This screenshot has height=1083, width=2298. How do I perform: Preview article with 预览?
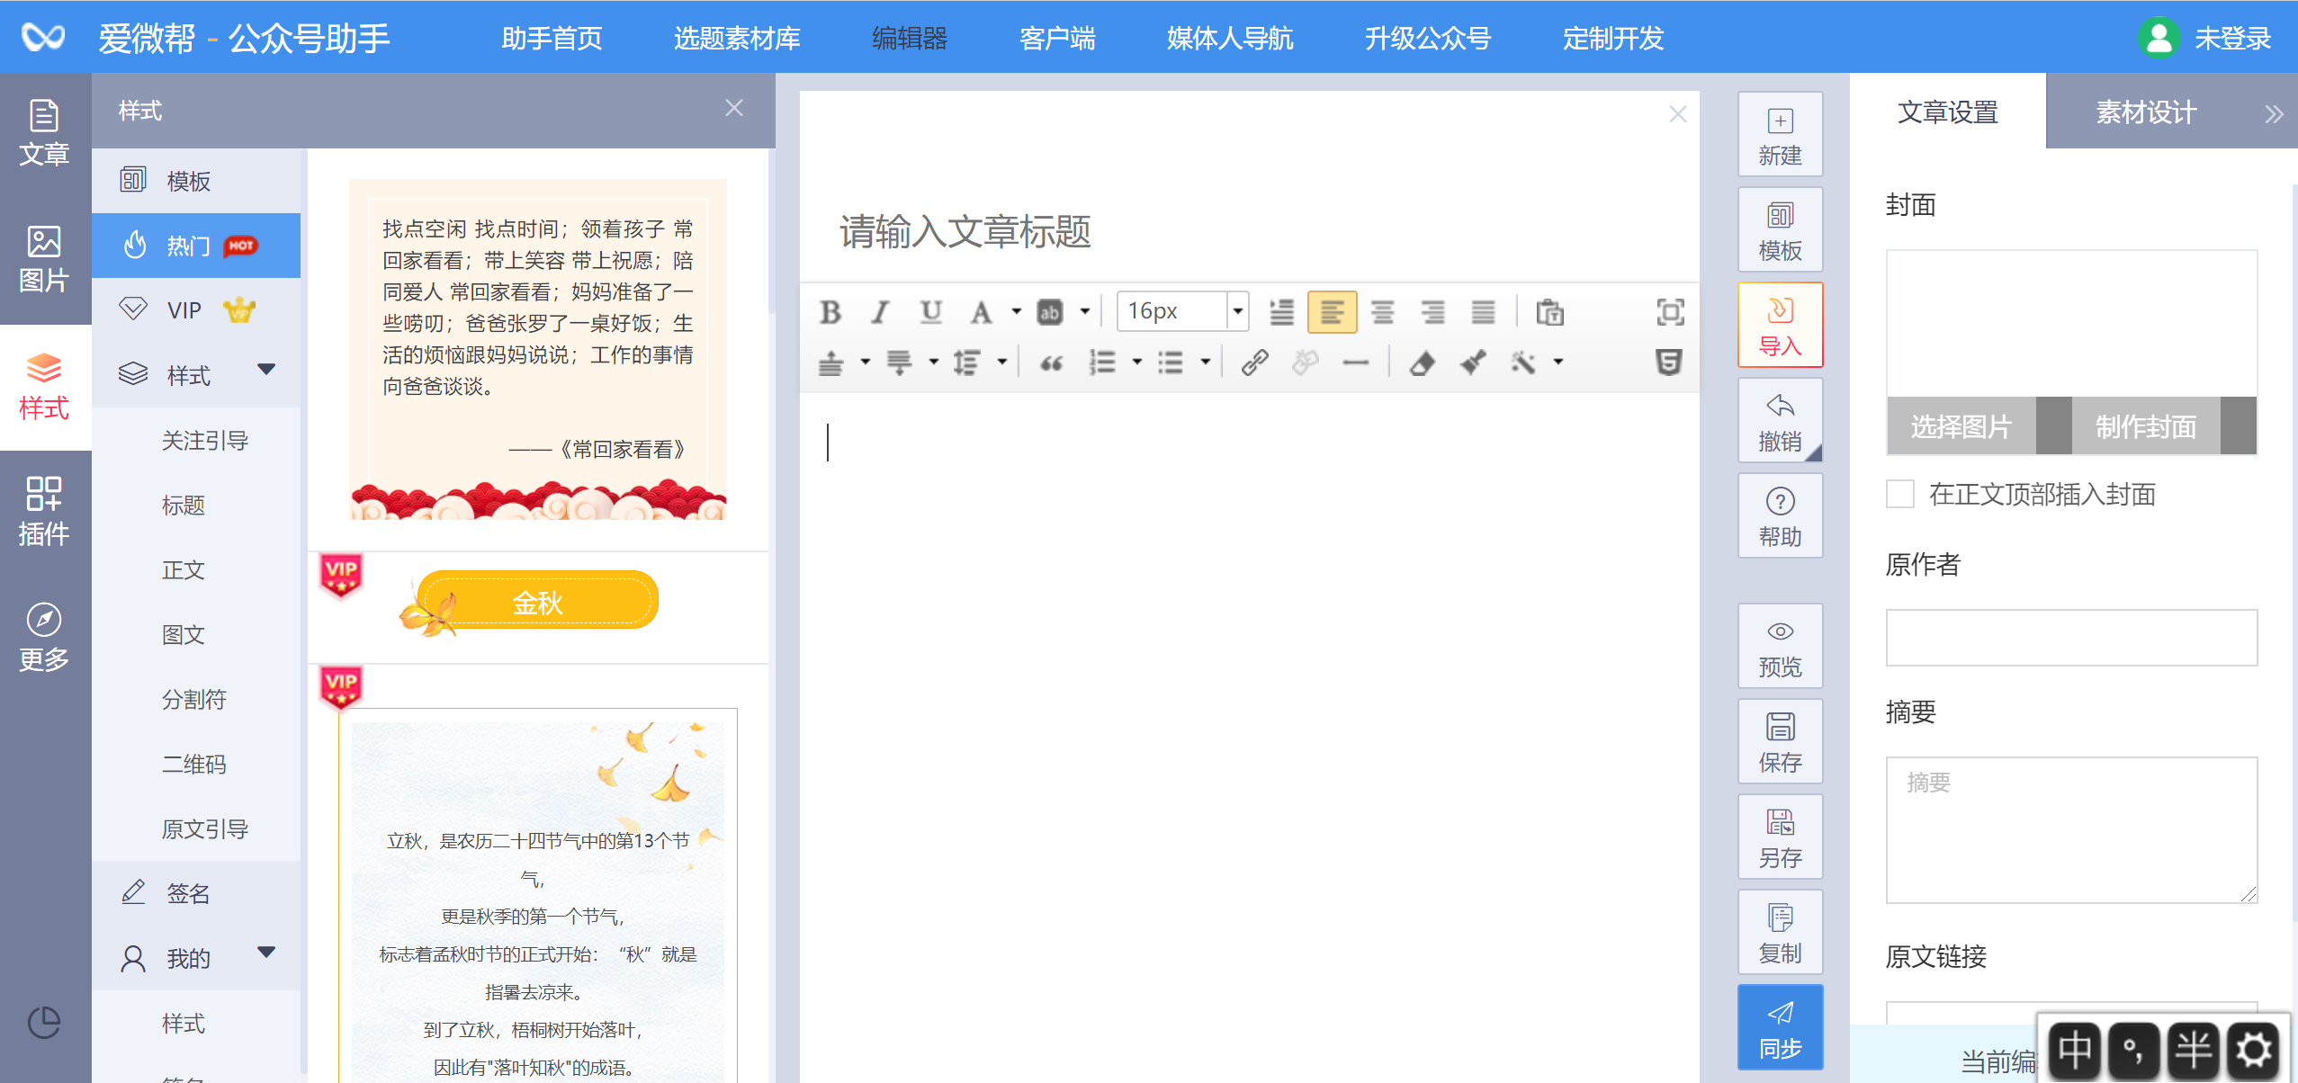(x=1780, y=646)
